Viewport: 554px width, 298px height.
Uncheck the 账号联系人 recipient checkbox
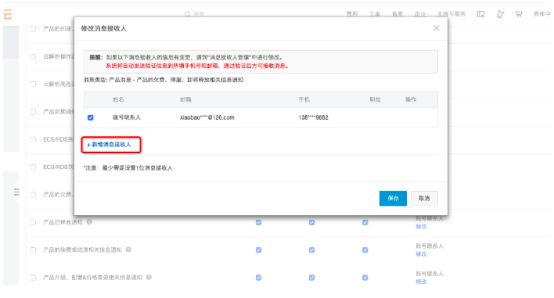coord(91,117)
